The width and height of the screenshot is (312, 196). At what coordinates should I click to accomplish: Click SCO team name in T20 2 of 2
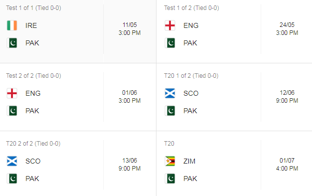pos(33,161)
